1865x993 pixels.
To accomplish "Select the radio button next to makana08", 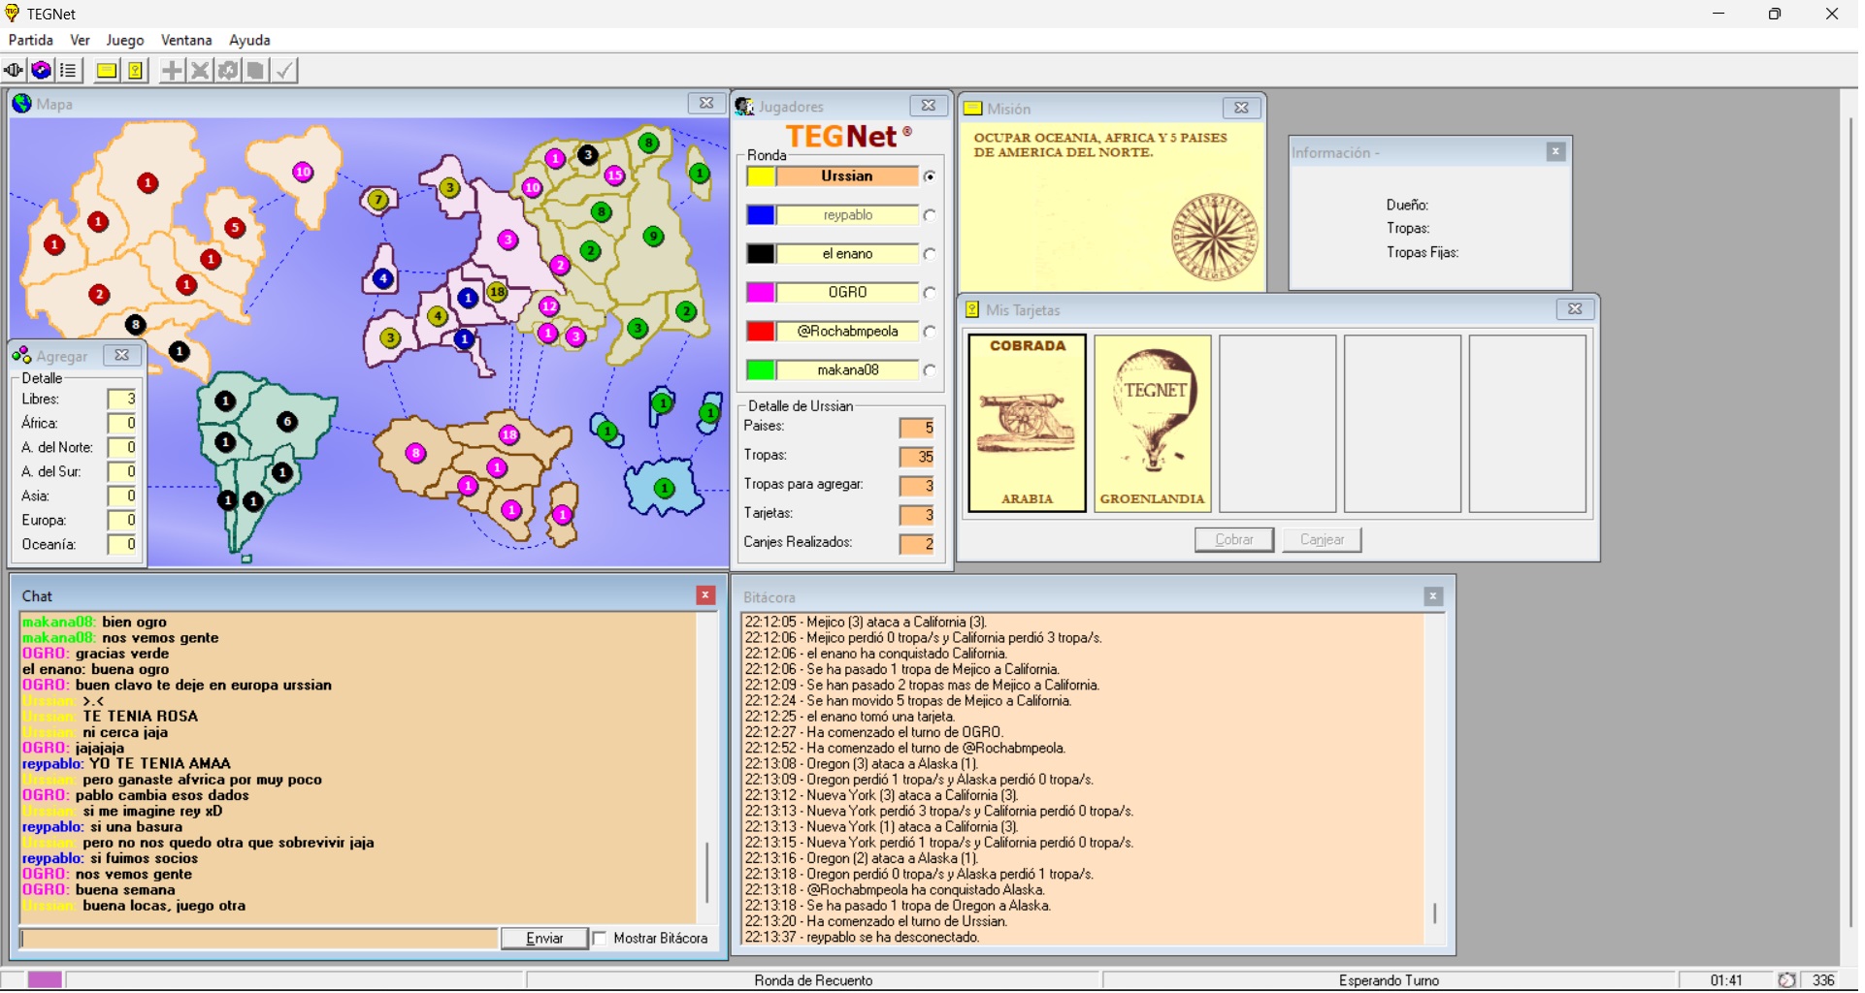I will click(930, 370).
